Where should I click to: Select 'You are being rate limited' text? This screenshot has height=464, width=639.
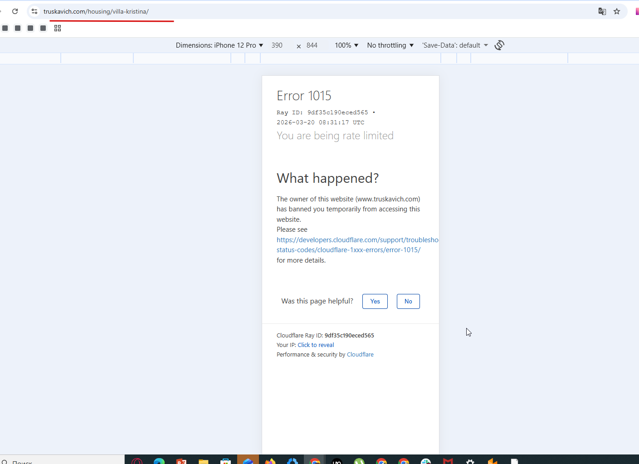click(x=335, y=136)
